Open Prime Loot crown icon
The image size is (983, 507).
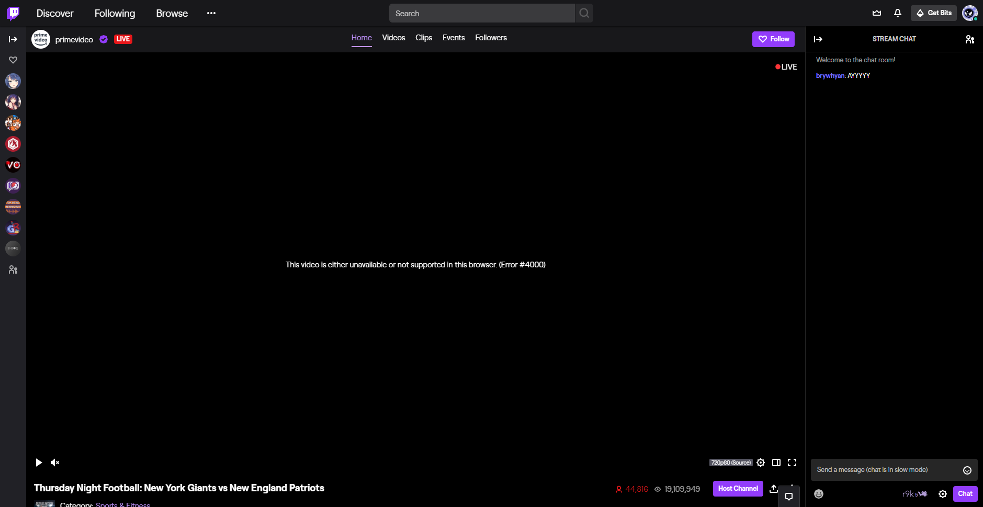(x=877, y=13)
